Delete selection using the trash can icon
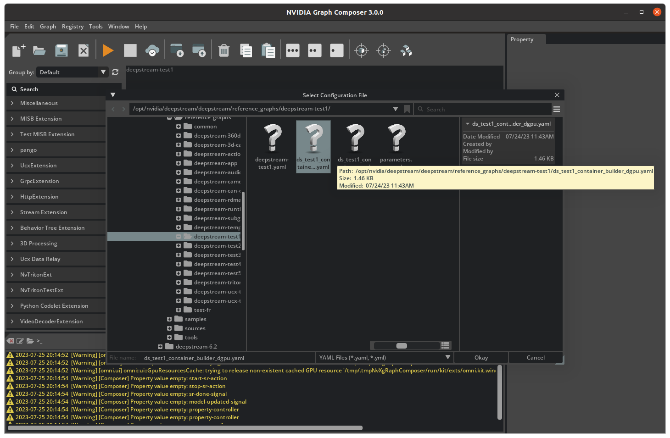Image resolution: width=670 pixels, height=438 pixels. 224,50
